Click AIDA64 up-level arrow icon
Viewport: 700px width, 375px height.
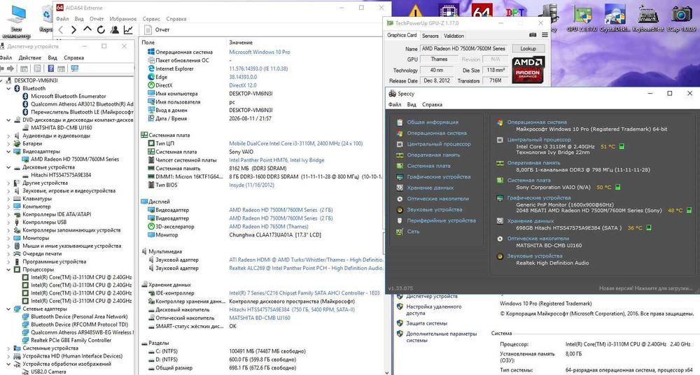(87, 29)
